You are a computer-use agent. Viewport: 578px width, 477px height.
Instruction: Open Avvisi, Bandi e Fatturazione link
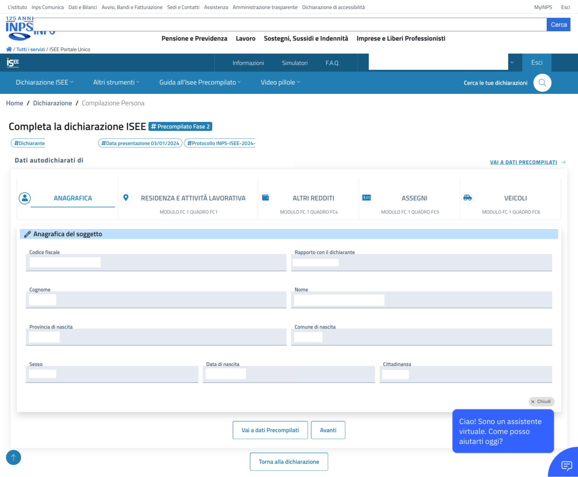(x=132, y=7)
